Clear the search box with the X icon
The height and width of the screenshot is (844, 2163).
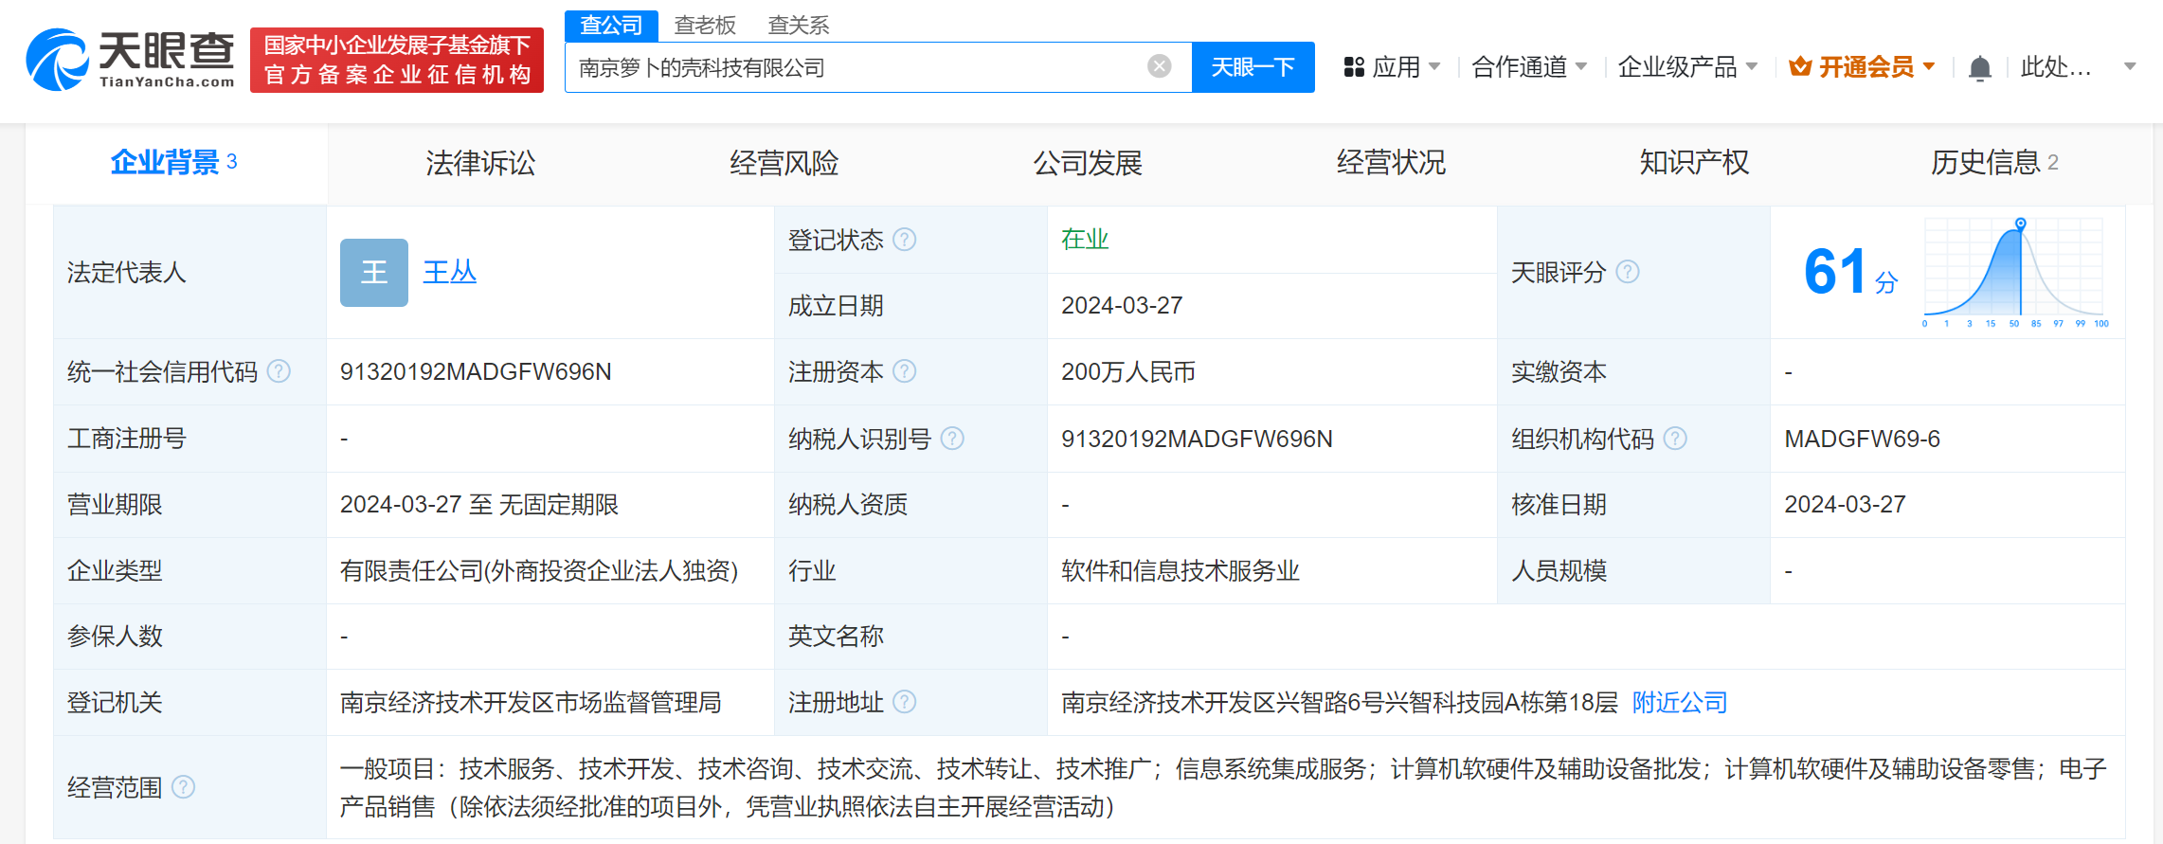coord(1159,66)
